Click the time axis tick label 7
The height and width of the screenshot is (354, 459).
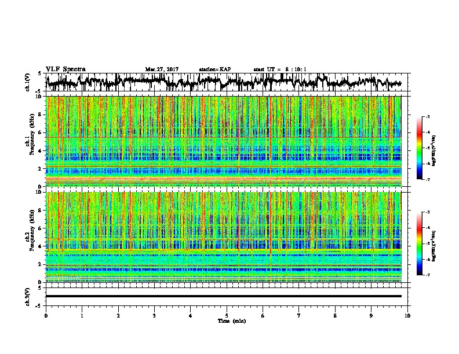coord(299,315)
